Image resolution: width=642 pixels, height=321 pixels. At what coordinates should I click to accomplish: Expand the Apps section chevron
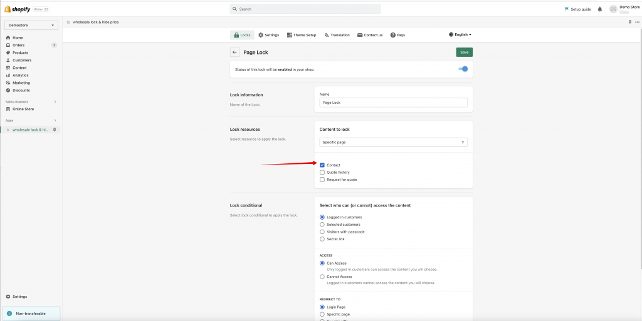(55, 121)
